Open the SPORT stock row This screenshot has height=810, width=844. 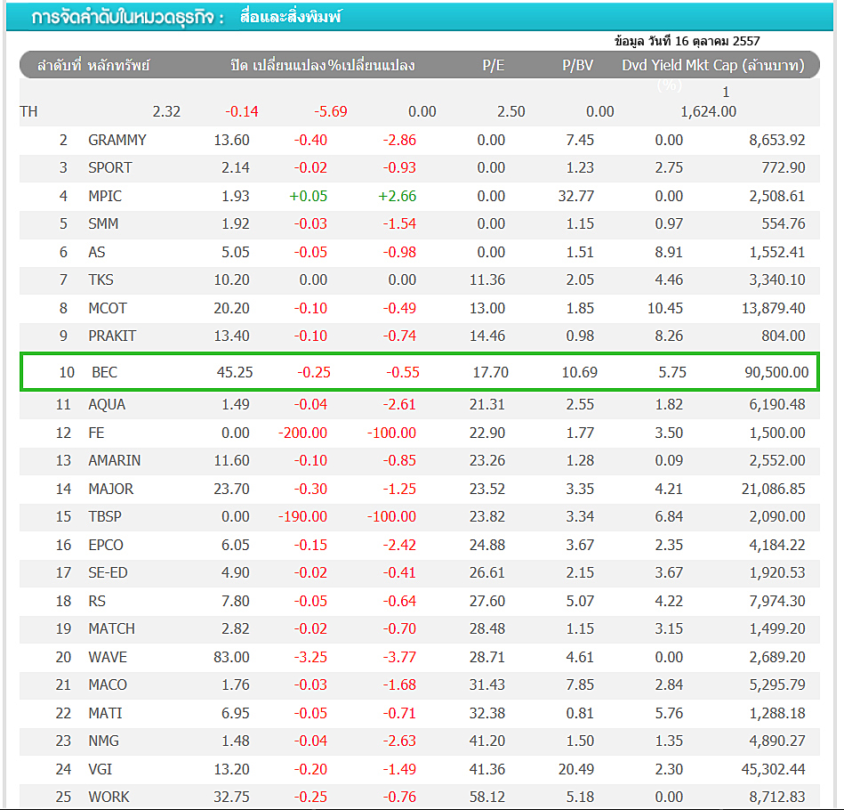coord(109,167)
